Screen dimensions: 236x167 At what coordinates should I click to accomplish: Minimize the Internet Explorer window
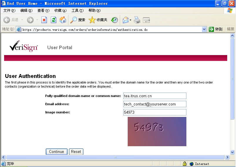[x=218, y=3]
